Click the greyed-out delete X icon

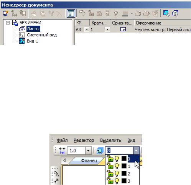[x=59, y=13]
